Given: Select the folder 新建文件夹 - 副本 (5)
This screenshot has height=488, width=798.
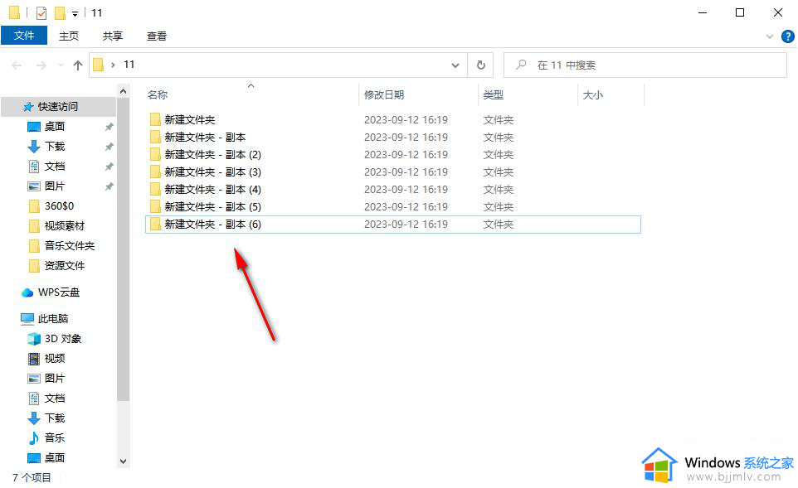Looking at the screenshot, I should 212,207.
